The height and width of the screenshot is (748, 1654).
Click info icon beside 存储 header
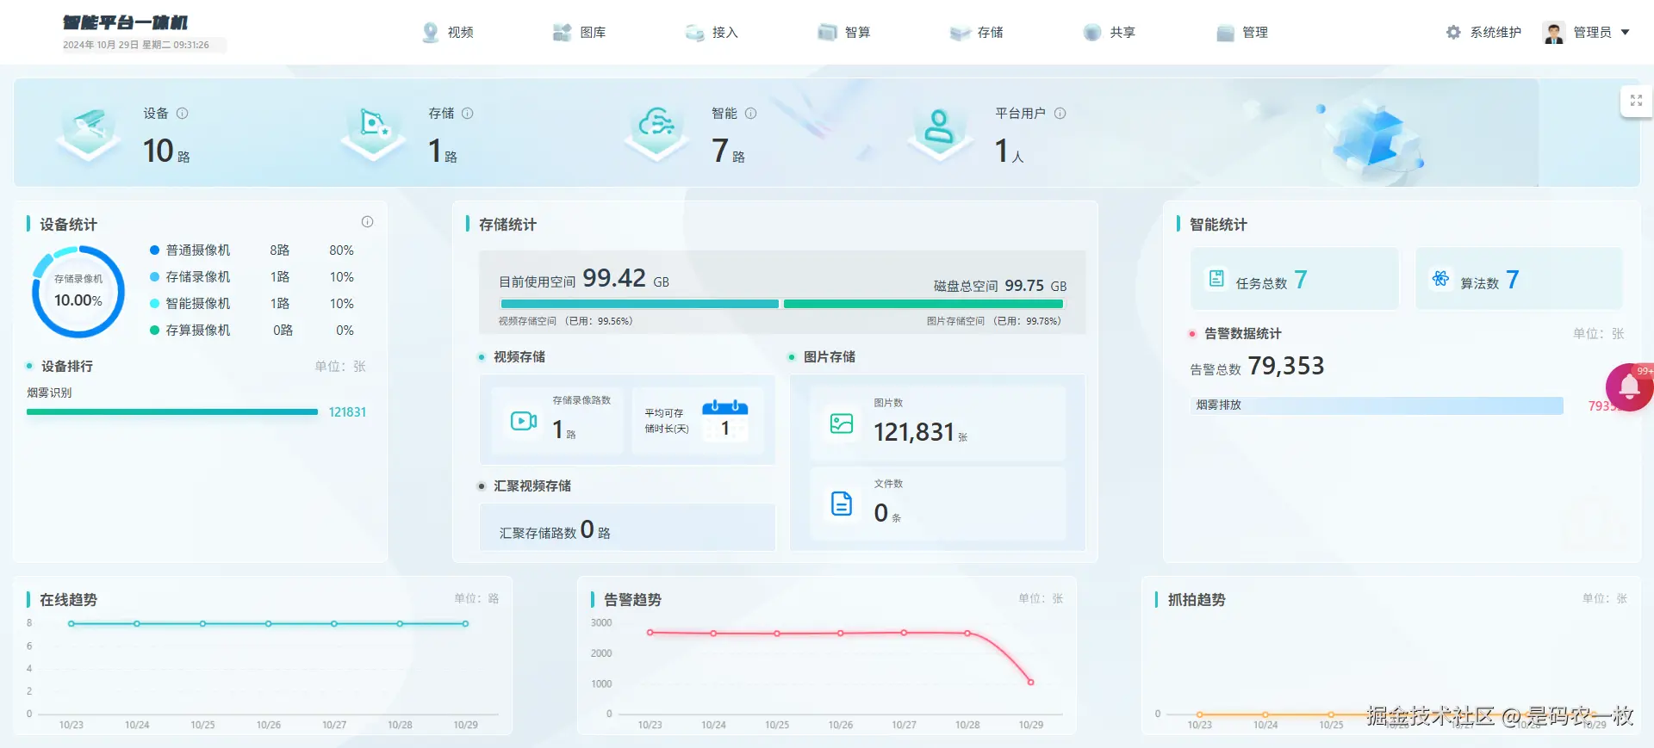tap(468, 113)
